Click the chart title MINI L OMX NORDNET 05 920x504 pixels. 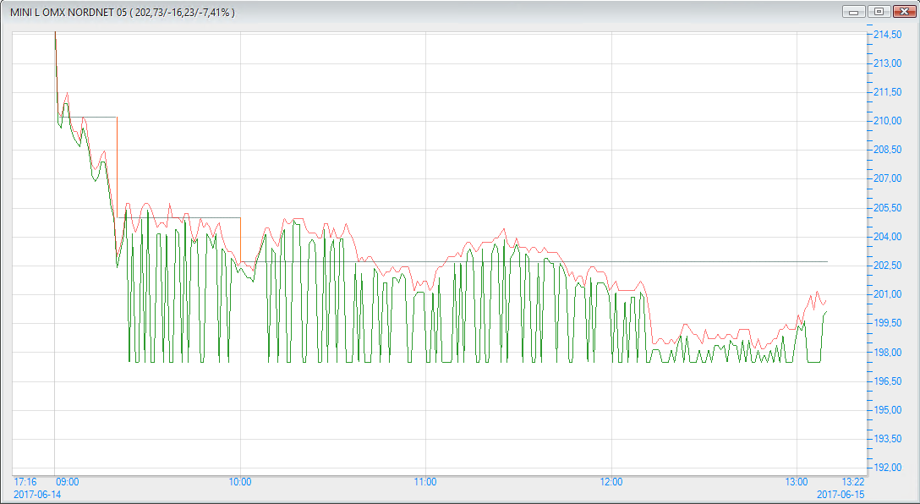pyautogui.click(x=77, y=13)
